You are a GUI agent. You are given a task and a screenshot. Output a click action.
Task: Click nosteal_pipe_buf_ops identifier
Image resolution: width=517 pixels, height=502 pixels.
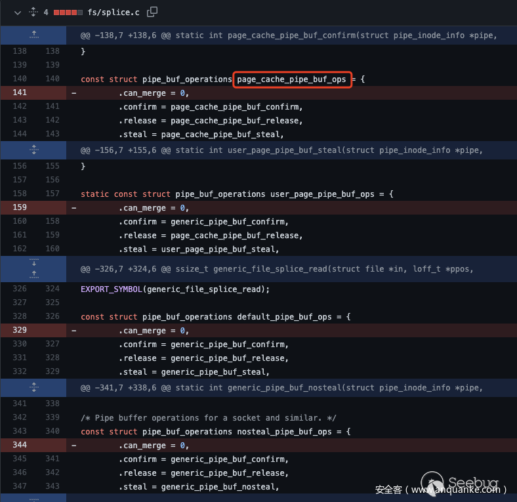284,432
